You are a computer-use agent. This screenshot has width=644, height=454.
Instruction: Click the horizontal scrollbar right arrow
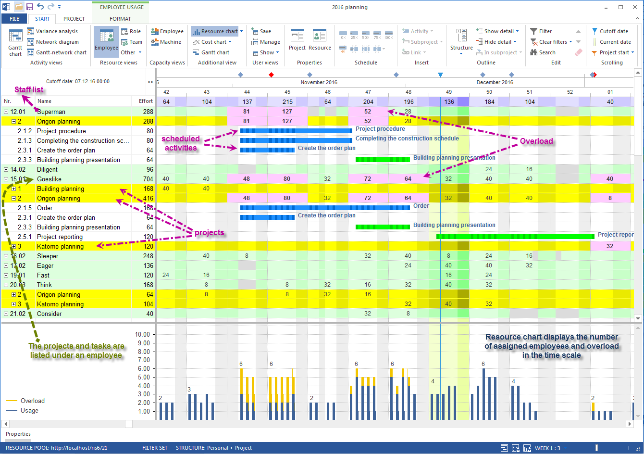tap(630, 424)
